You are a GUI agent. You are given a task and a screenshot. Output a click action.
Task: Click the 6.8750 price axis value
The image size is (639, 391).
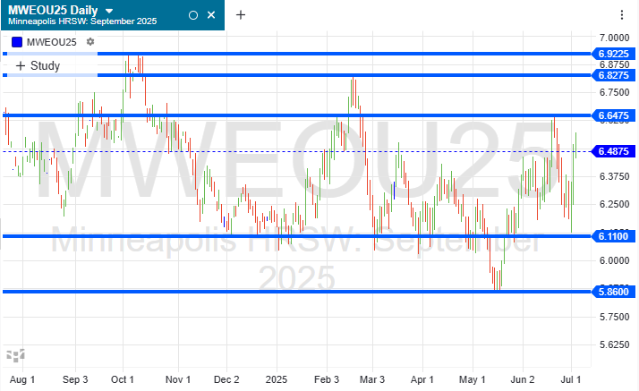[x=614, y=64]
